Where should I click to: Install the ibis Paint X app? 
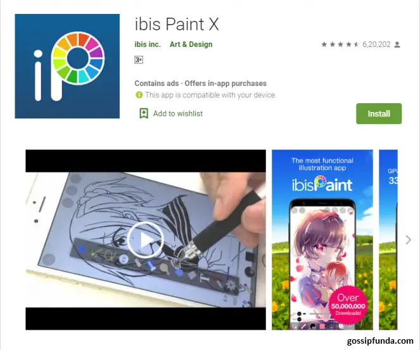pyautogui.click(x=379, y=113)
